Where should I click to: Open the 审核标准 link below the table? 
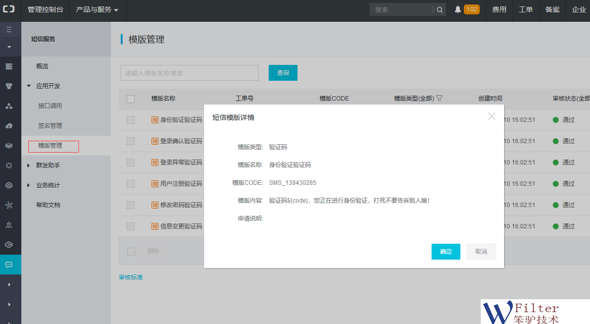(131, 277)
